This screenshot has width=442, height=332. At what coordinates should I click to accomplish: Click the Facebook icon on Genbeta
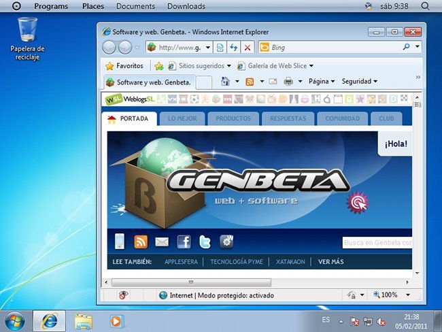pos(184,242)
